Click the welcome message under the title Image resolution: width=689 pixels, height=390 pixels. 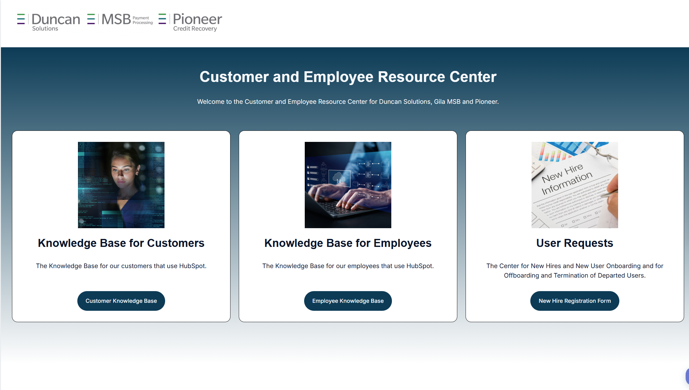348,102
